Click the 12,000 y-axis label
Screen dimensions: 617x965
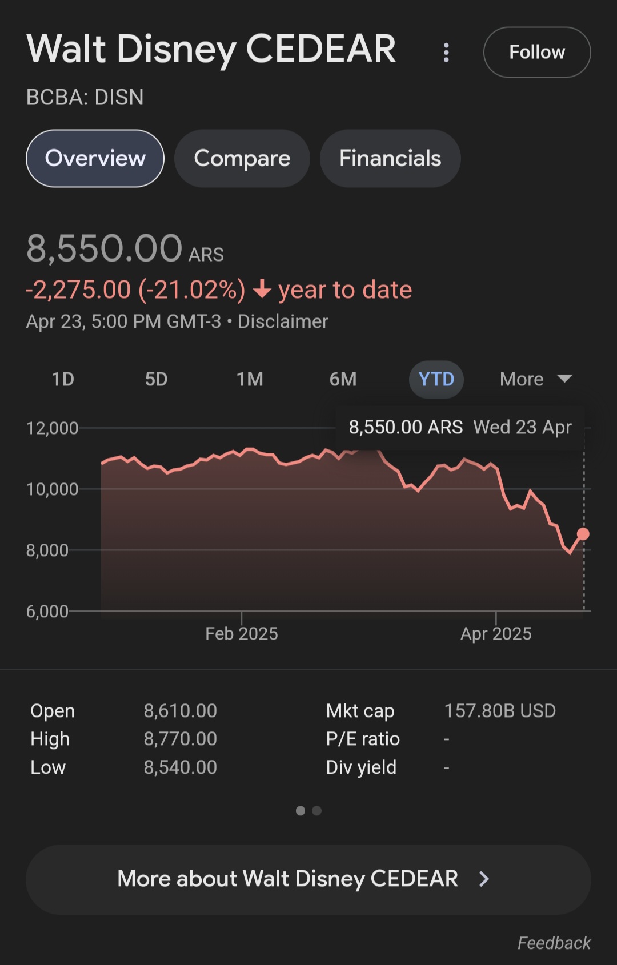point(52,428)
